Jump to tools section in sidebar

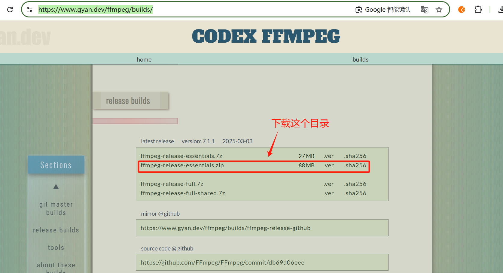(56, 247)
